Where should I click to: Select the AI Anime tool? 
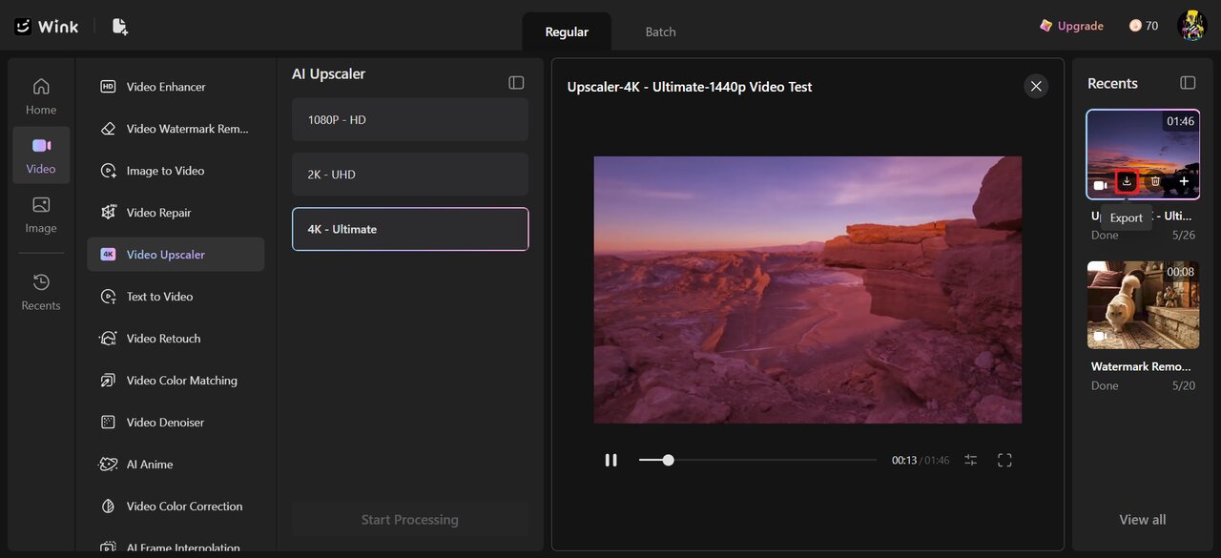tap(176, 465)
